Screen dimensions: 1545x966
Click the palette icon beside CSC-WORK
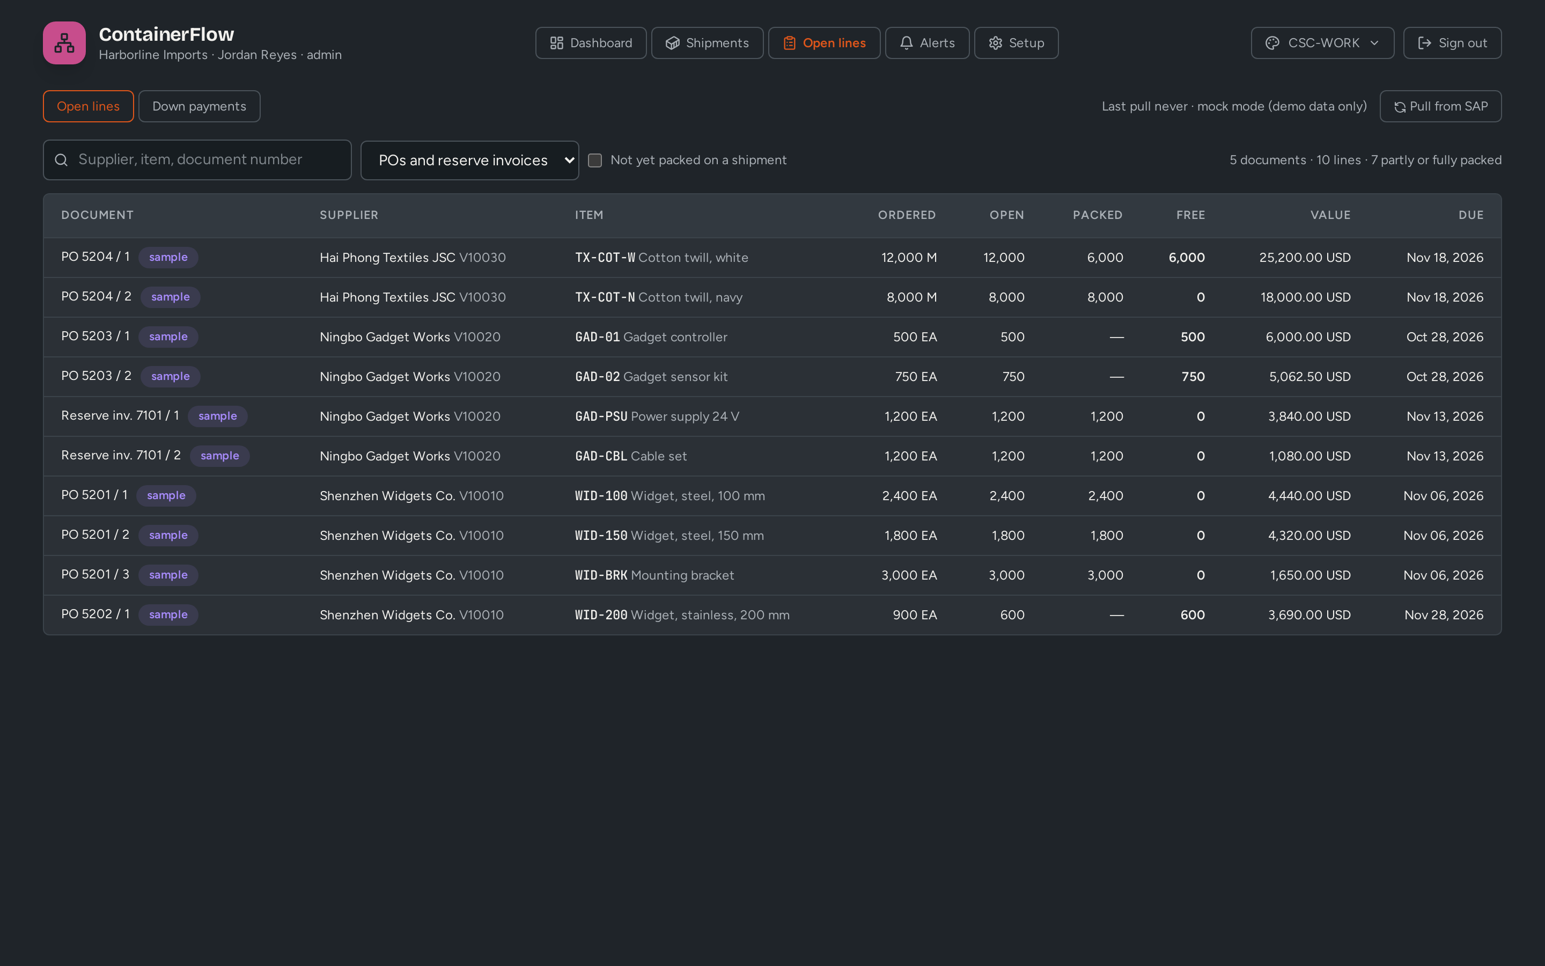(1272, 43)
